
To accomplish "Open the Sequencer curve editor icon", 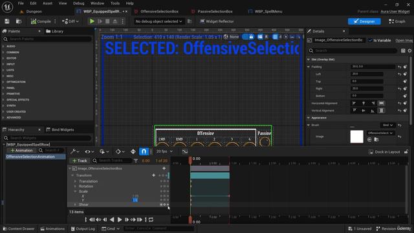I will [x=185, y=151].
